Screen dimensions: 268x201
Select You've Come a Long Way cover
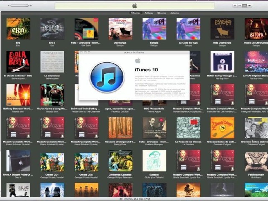click(x=52, y=95)
